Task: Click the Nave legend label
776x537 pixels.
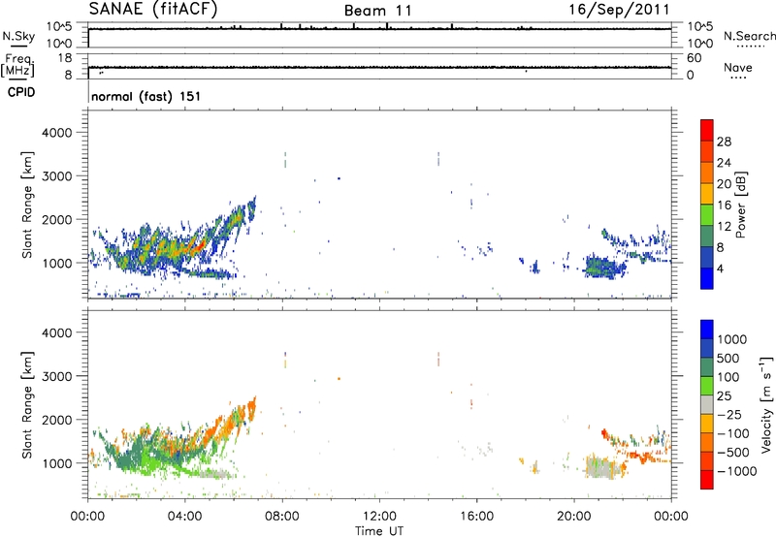Action: pyautogui.click(x=737, y=67)
